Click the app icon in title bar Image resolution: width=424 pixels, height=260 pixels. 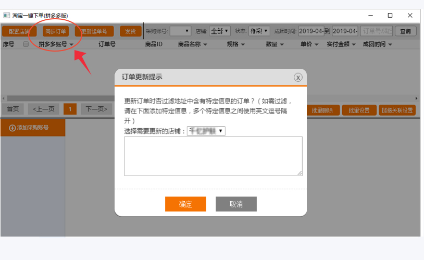[x=6, y=16]
